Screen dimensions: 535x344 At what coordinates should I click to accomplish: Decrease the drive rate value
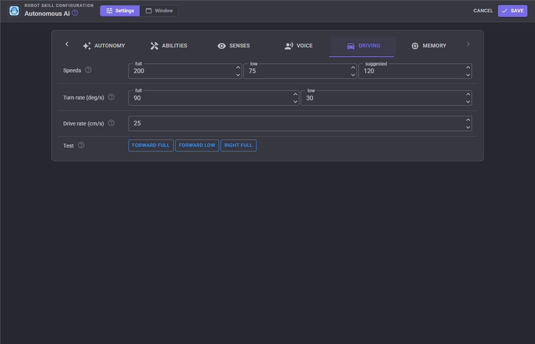point(468,127)
